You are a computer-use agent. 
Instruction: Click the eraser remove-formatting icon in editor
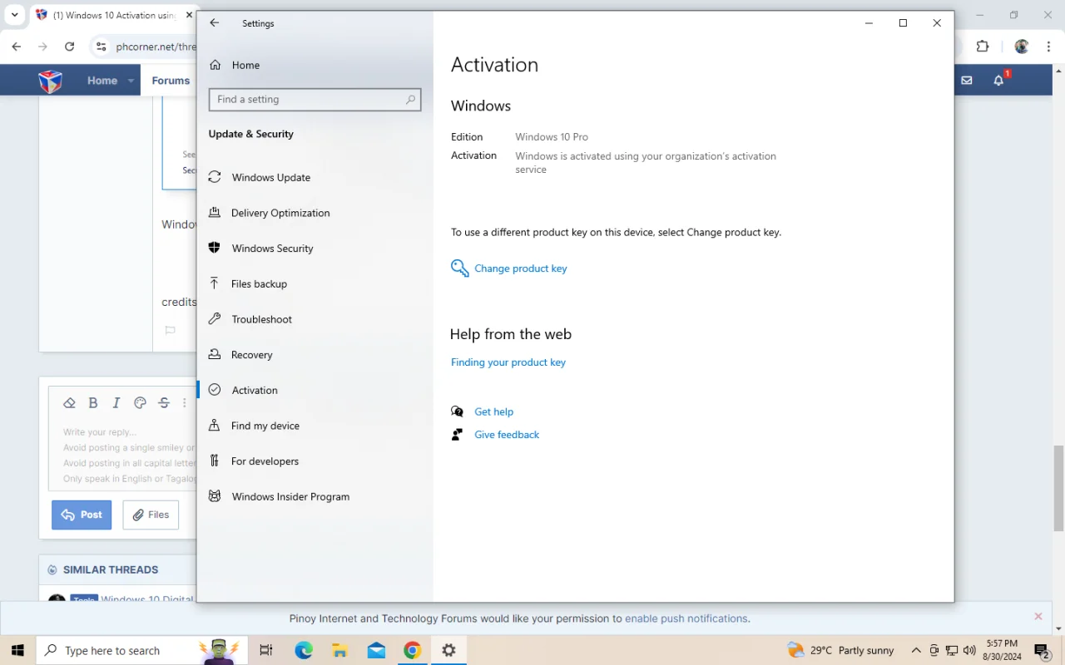69,403
